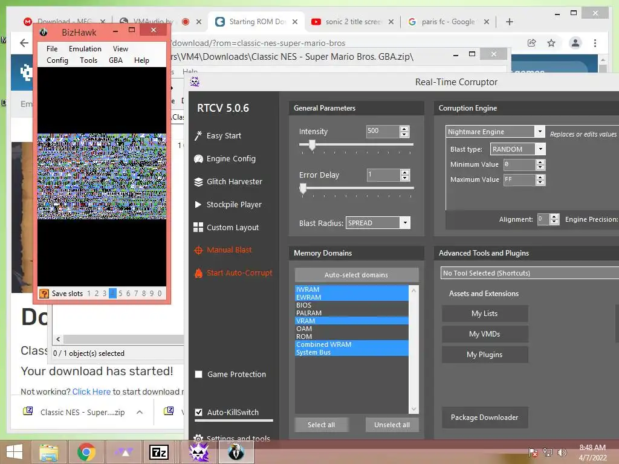This screenshot has height=464, width=619.
Task: Open Stockpile Player play icon
Action: pos(198,204)
